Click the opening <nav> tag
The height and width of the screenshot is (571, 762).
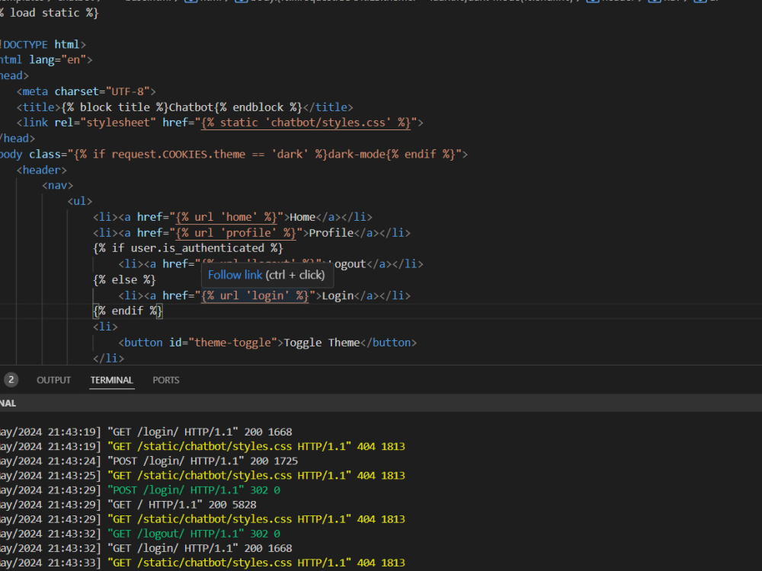coord(57,186)
